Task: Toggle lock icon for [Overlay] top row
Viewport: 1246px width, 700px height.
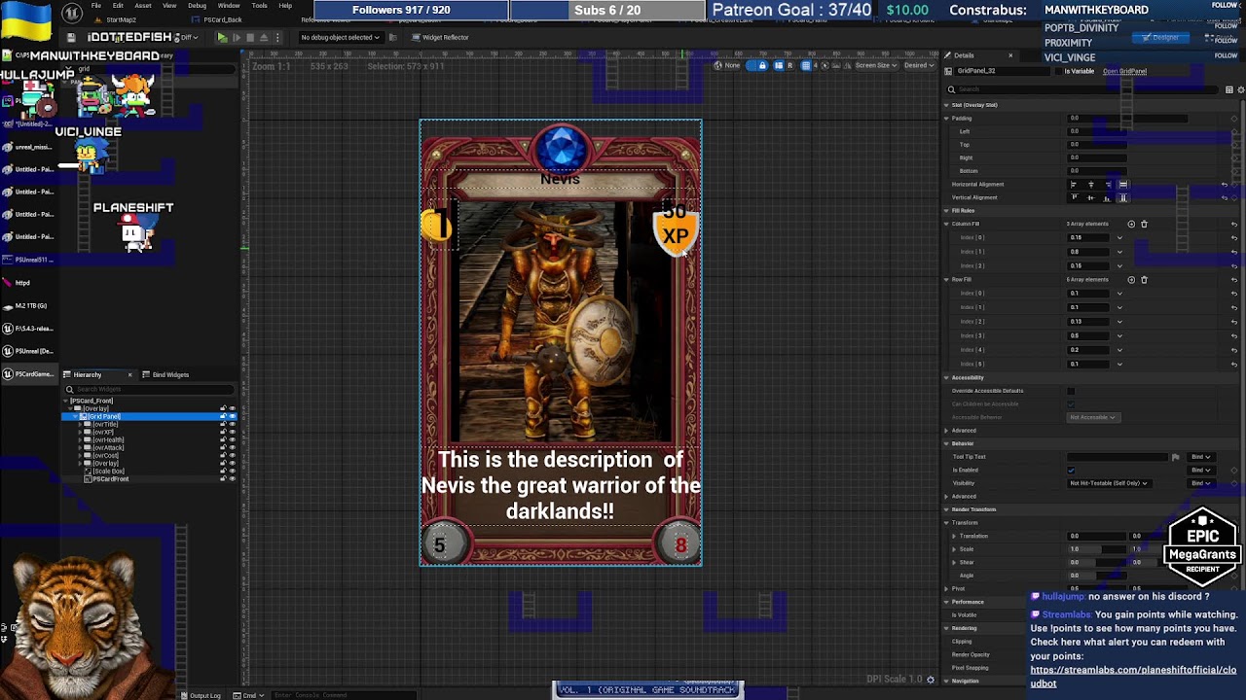Action: [223, 408]
